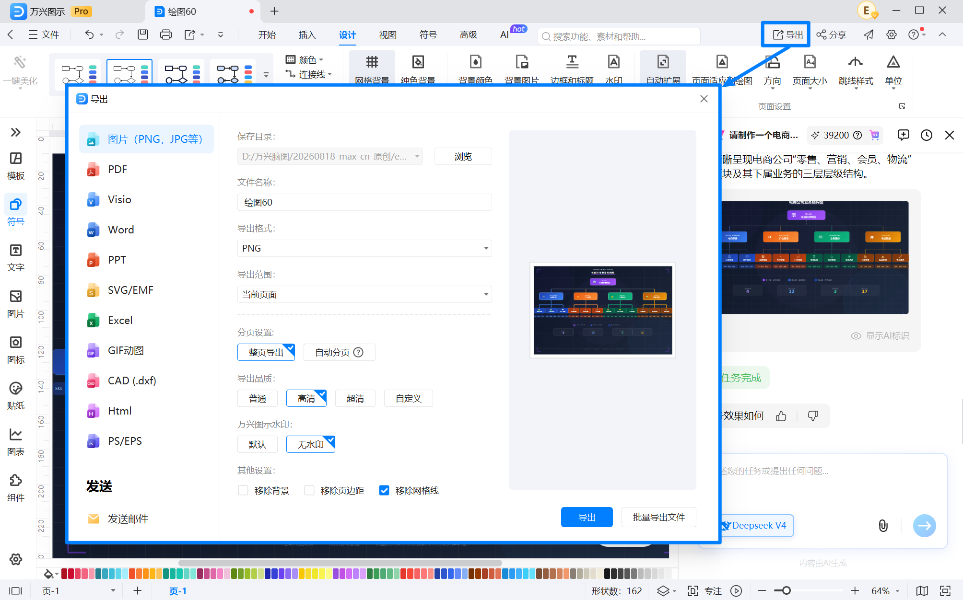
Task: Open the 符号 symbols sidebar panel
Action: point(16,212)
